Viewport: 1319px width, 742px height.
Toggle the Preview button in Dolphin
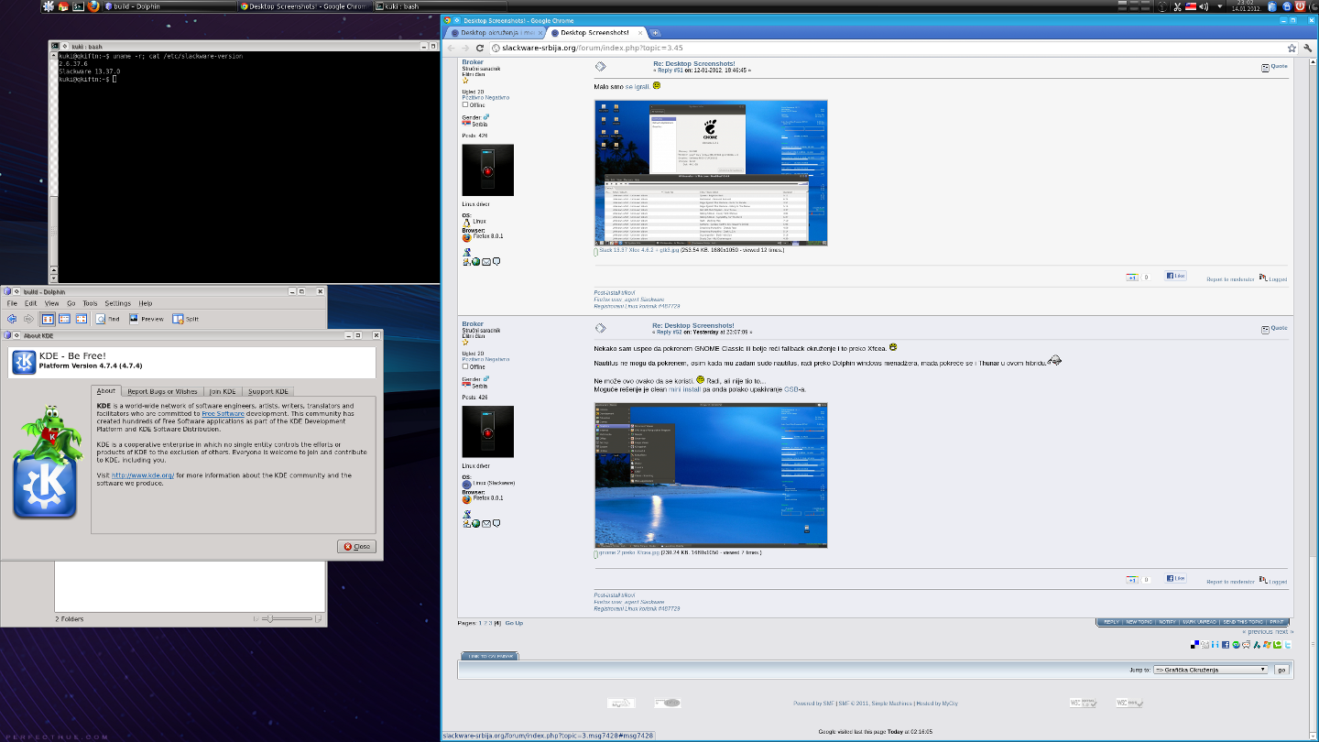tap(147, 319)
